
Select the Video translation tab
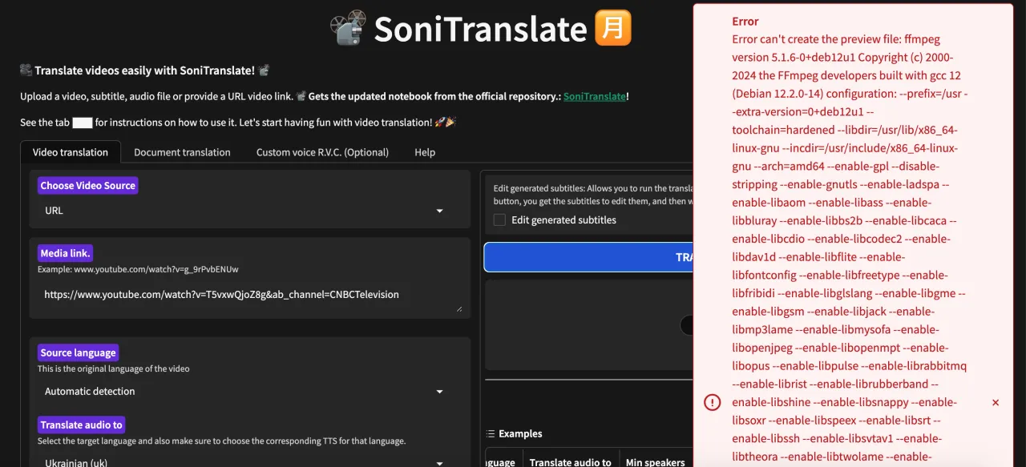(71, 152)
